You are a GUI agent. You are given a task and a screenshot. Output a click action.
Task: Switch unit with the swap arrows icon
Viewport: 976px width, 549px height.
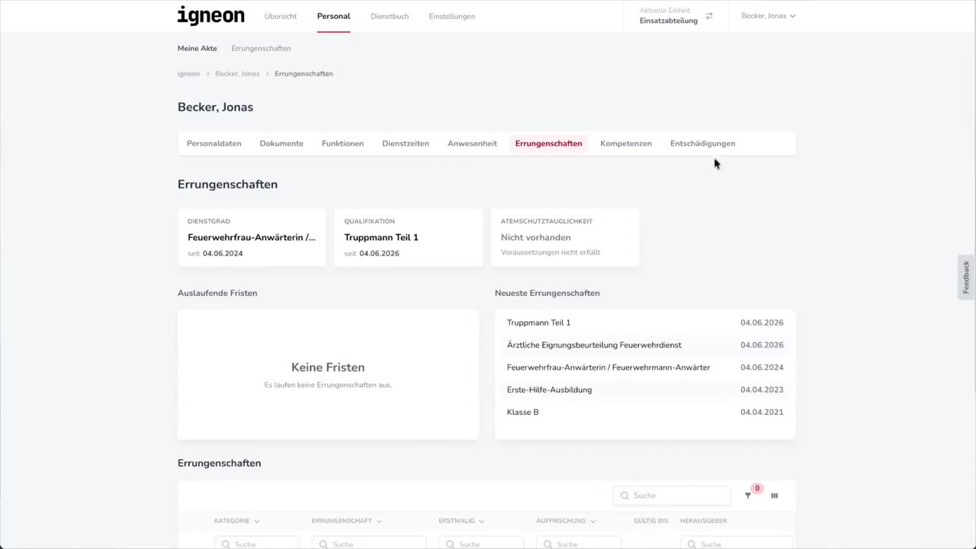[x=709, y=16]
